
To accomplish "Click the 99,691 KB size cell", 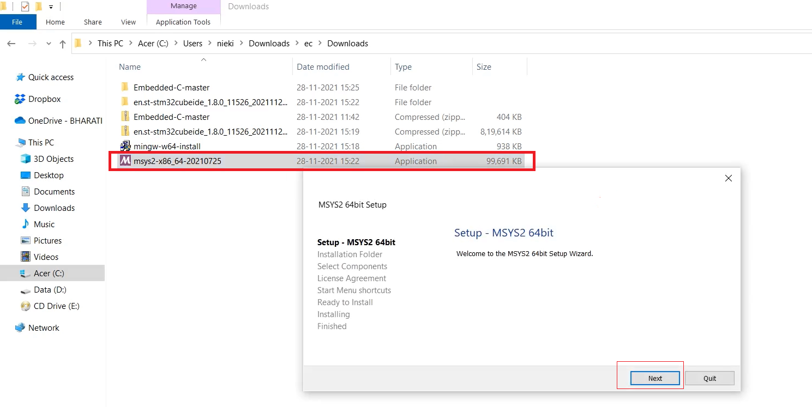I will click(504, 161).
